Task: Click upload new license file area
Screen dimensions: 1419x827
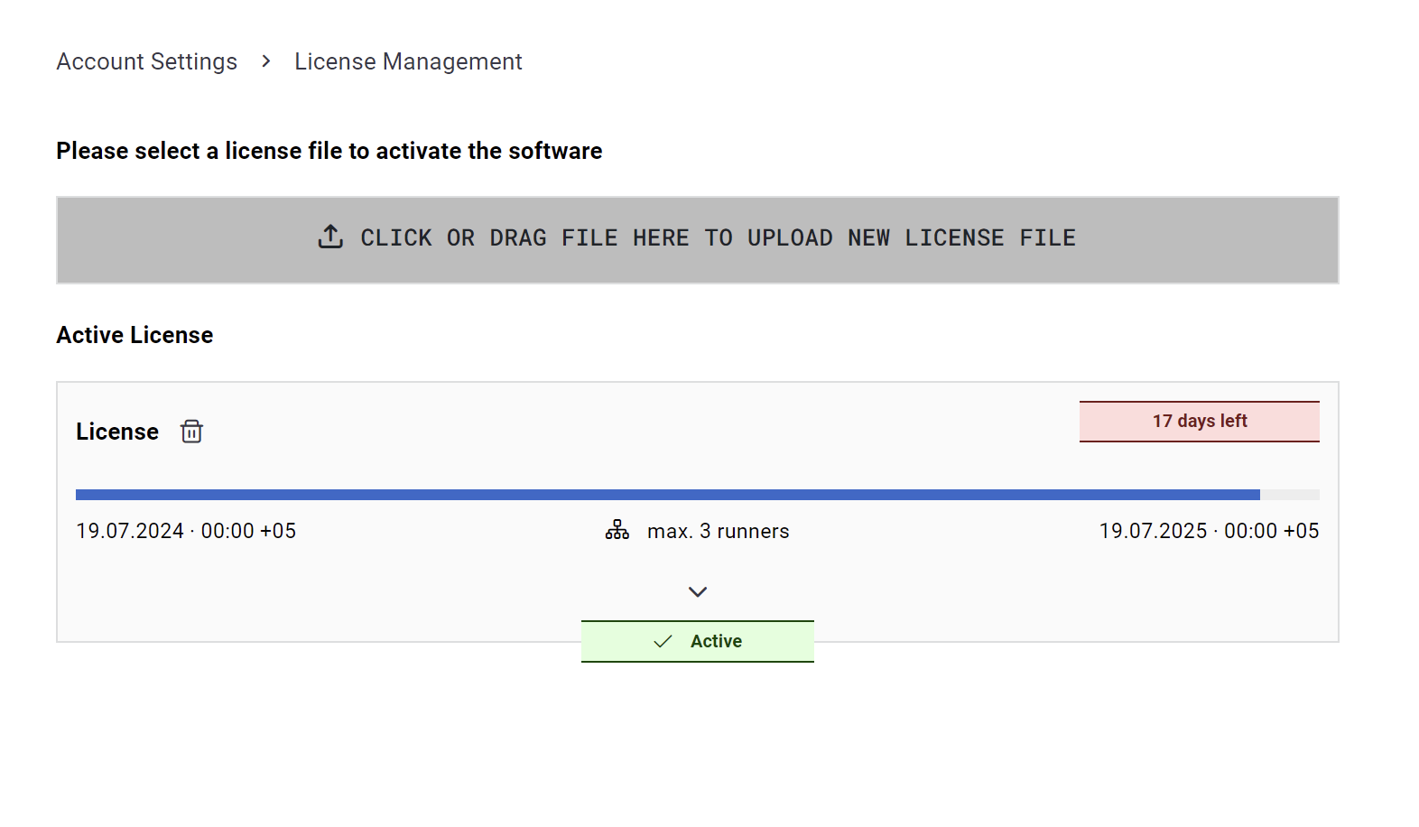Action: [698, 240]
